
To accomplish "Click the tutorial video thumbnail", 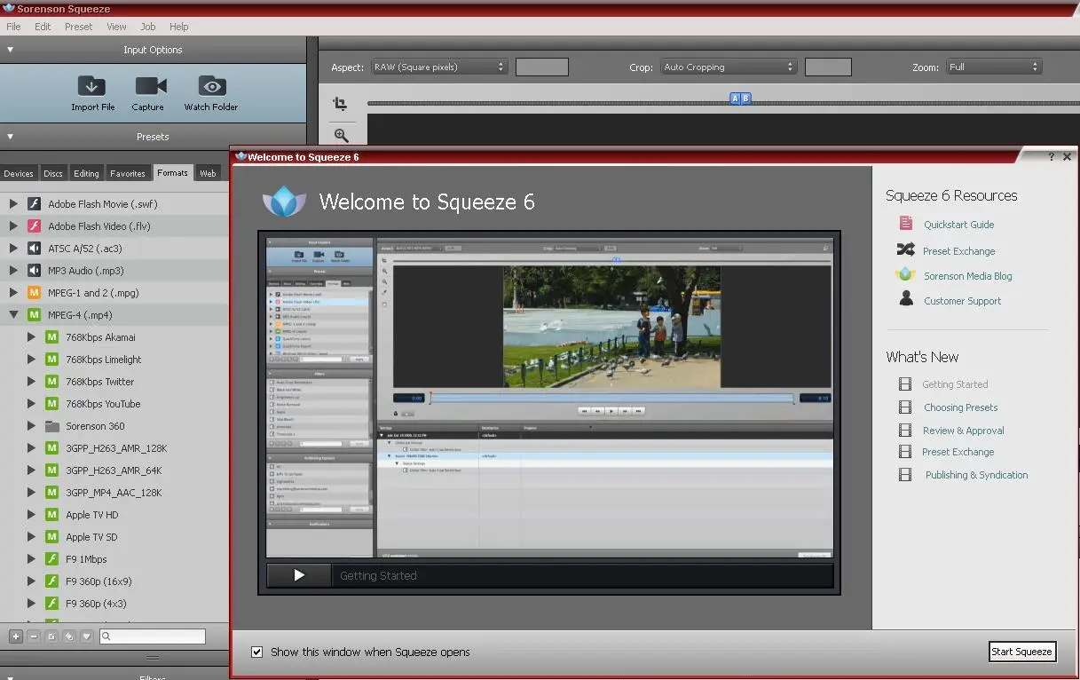I will (x=549, y=398).
